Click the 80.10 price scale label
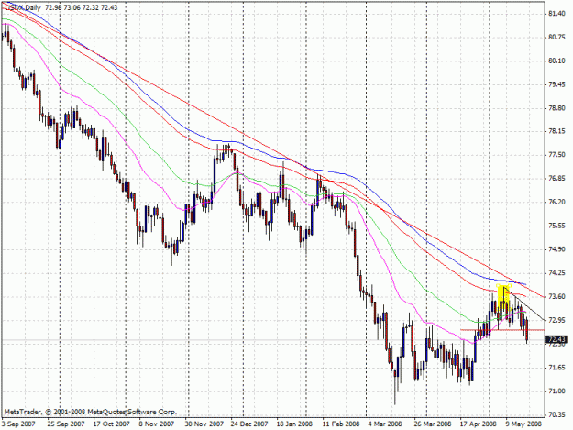Viewport: 573px width, 430px height. [x=556, y=61]
